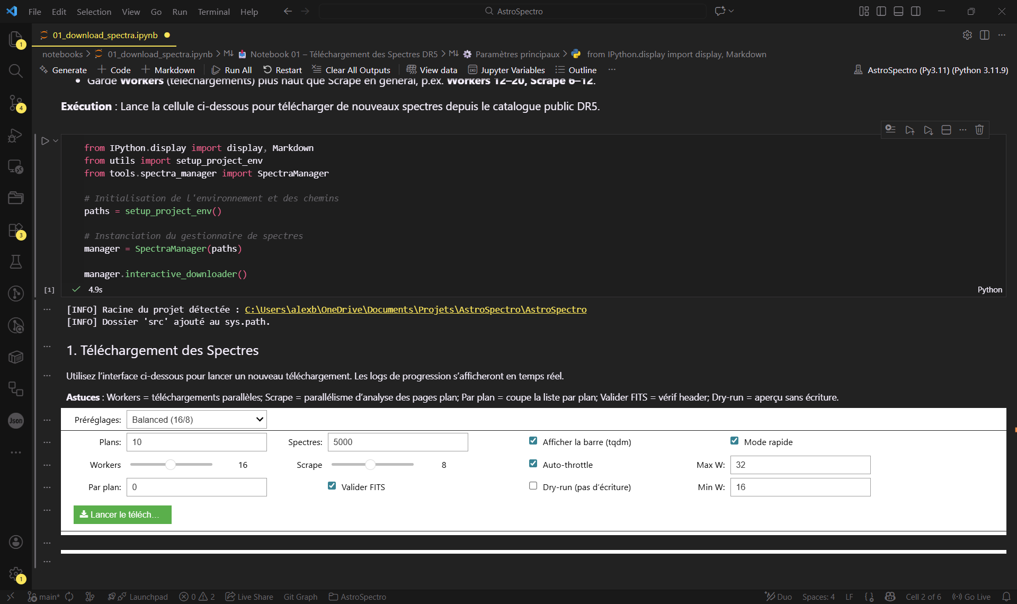This screenshot has width=1017, height=604.
Task: Open the Préréglages Balanced dropdown
Action: click(x=196, y=419)
